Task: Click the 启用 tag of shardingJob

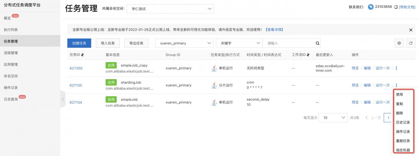Action: pos(111,82)
